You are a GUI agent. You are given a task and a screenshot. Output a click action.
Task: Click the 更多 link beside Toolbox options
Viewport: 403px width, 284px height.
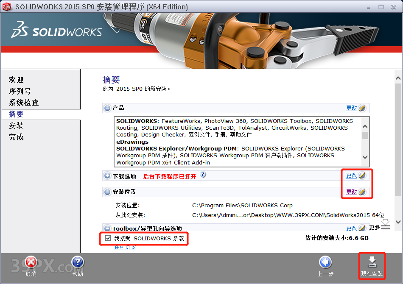[375, 228]
